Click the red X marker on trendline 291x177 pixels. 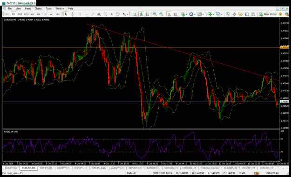tap(271, 76)
